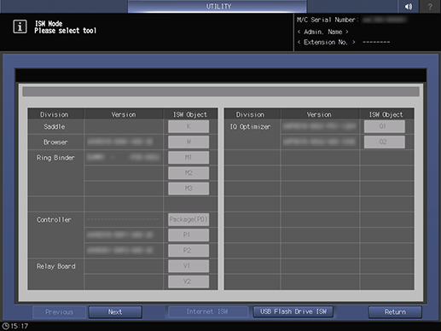This screenshot has height=331, width=441.
Task: Select IO Optimizer object O2
Action: coord(385,142)
